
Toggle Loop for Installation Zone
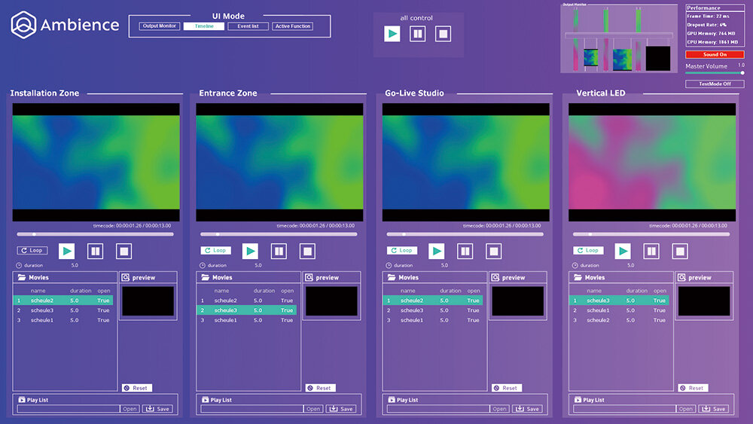pyautogui.click(x=32, y=251)
